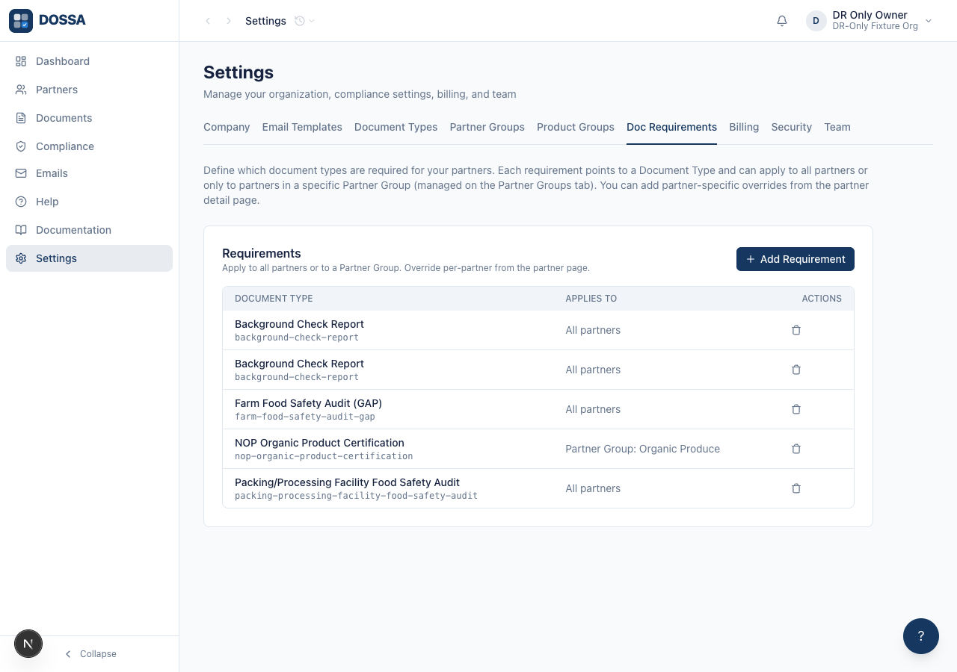957x672 pixels.
Task: Click the ACTIONS column header
Action: point(822,299)
